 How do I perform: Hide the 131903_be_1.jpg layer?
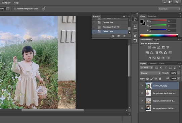click(x=142, y=85)
